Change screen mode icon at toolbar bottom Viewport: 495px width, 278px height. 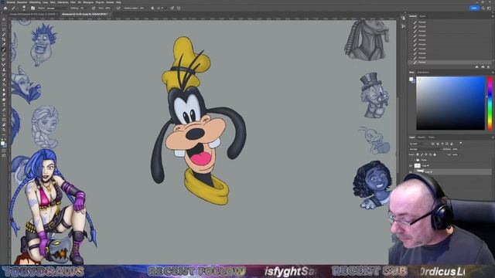pyautogui.click(x=4, y=155)
